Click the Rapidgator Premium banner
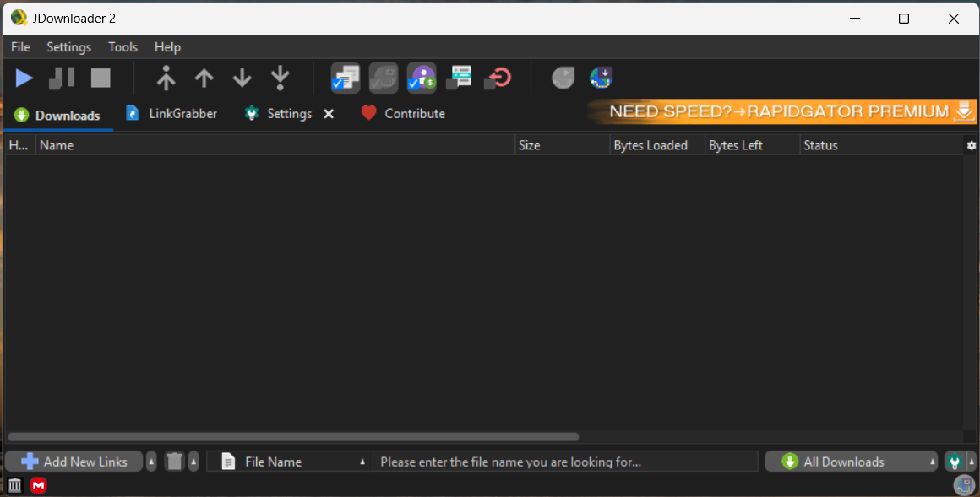The width and height of the screenshot is (980, 497). tap(781, 111)
